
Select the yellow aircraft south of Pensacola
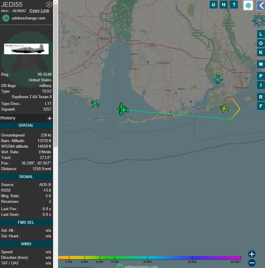224,108
